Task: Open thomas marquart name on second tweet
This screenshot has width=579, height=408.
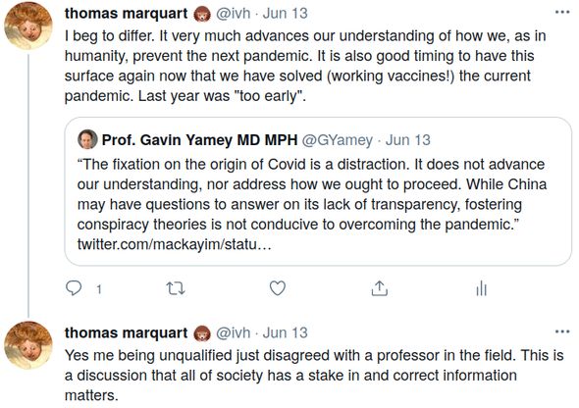Action: pos(127,332)
